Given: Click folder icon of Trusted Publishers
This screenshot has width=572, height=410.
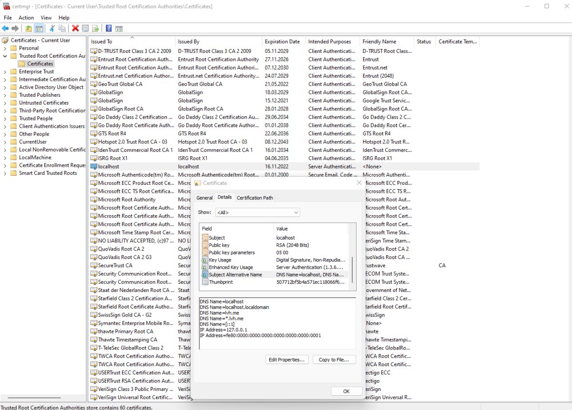Looking at the screenshot, I should click(13, 95).
